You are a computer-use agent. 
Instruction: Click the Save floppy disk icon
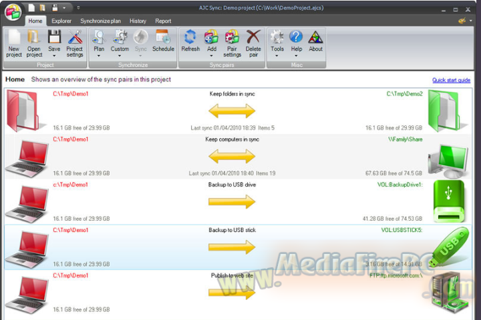tap(54, 37)
